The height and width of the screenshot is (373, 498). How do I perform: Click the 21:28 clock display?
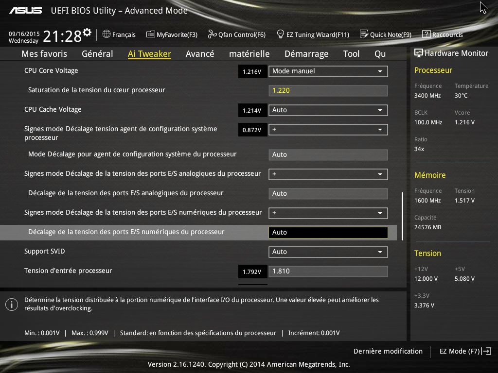point(62,36)
